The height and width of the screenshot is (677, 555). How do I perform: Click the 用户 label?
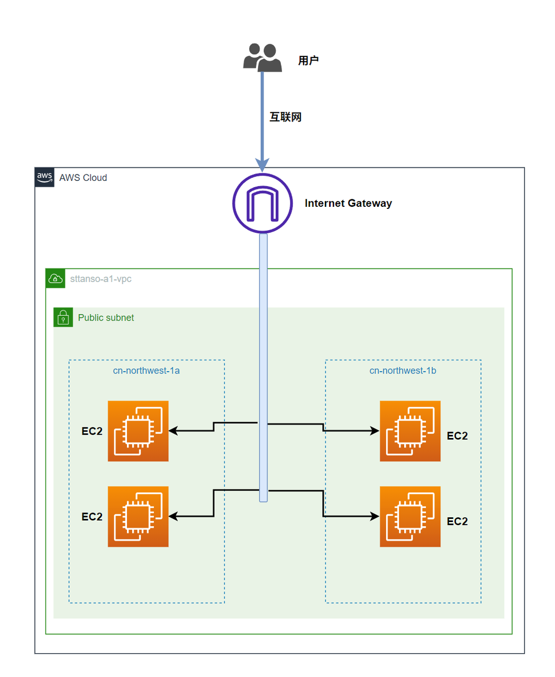308,61
